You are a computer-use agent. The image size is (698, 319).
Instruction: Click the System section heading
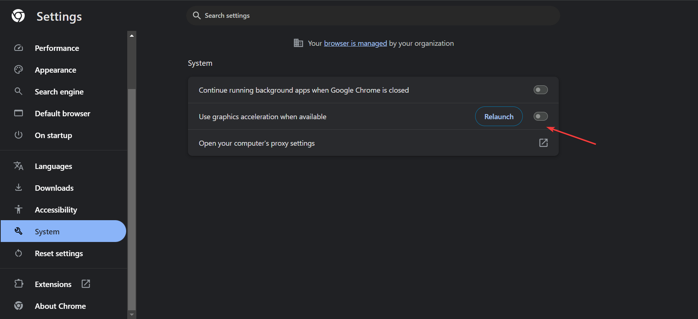[200, 63]
